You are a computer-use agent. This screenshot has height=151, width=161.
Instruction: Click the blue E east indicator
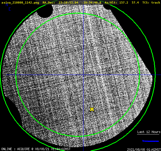pyautogui.click(x=10, y=9)
